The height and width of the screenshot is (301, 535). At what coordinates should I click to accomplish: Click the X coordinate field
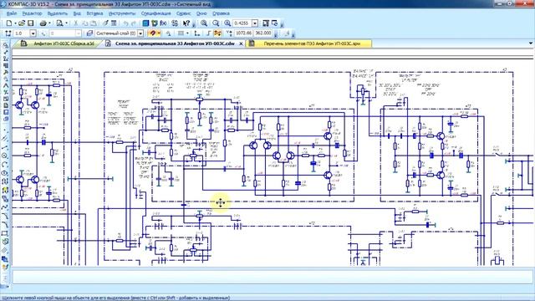tap(243, 33)
